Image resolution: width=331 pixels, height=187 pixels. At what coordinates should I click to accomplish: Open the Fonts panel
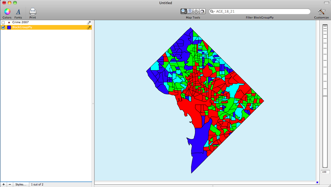coord(18,11)
